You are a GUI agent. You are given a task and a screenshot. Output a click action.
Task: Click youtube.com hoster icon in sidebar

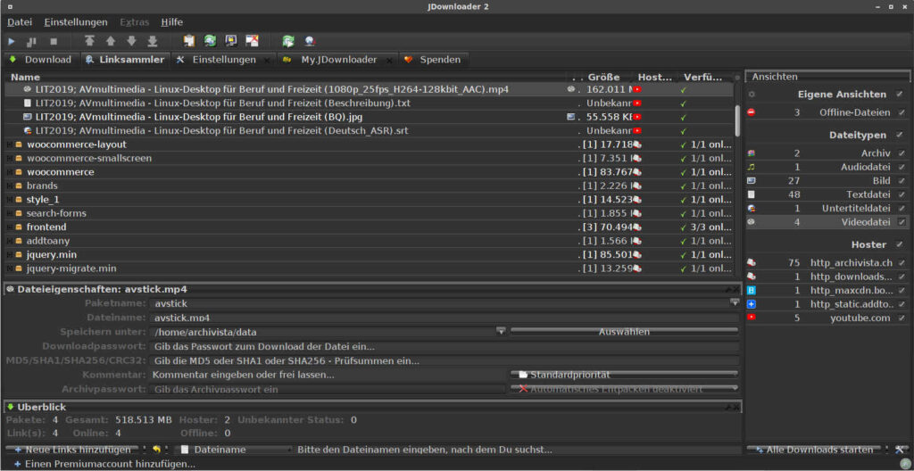point(752,318)
